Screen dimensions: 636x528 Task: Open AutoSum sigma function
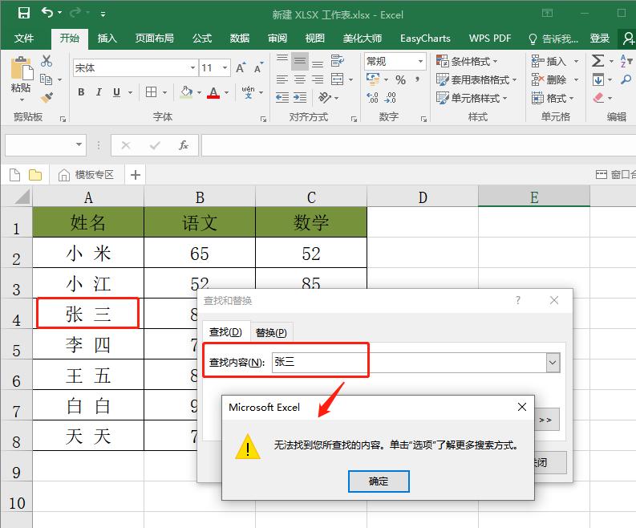(x=598, y=61)
